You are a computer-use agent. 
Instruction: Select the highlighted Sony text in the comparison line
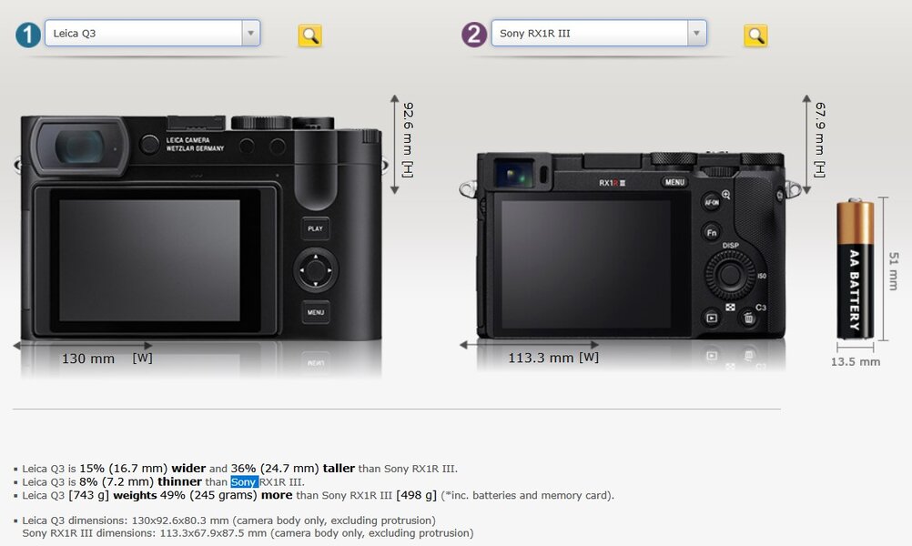(243, 481)
